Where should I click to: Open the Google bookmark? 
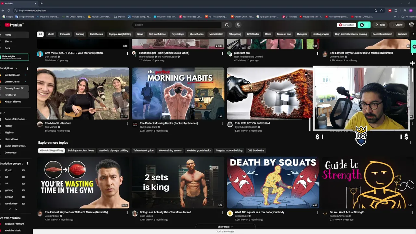point(7,17)
